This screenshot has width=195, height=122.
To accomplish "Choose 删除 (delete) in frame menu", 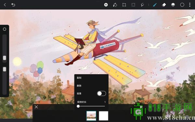I will (79, 86).
